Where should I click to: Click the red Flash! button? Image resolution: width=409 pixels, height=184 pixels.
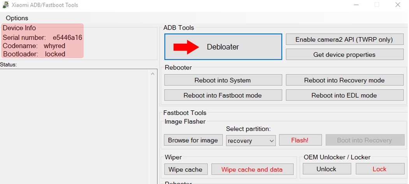[x=300, y=140]
